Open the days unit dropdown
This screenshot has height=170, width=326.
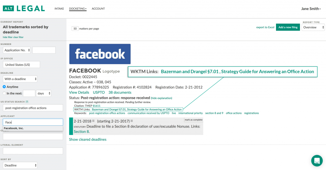[x=43, y=93]
